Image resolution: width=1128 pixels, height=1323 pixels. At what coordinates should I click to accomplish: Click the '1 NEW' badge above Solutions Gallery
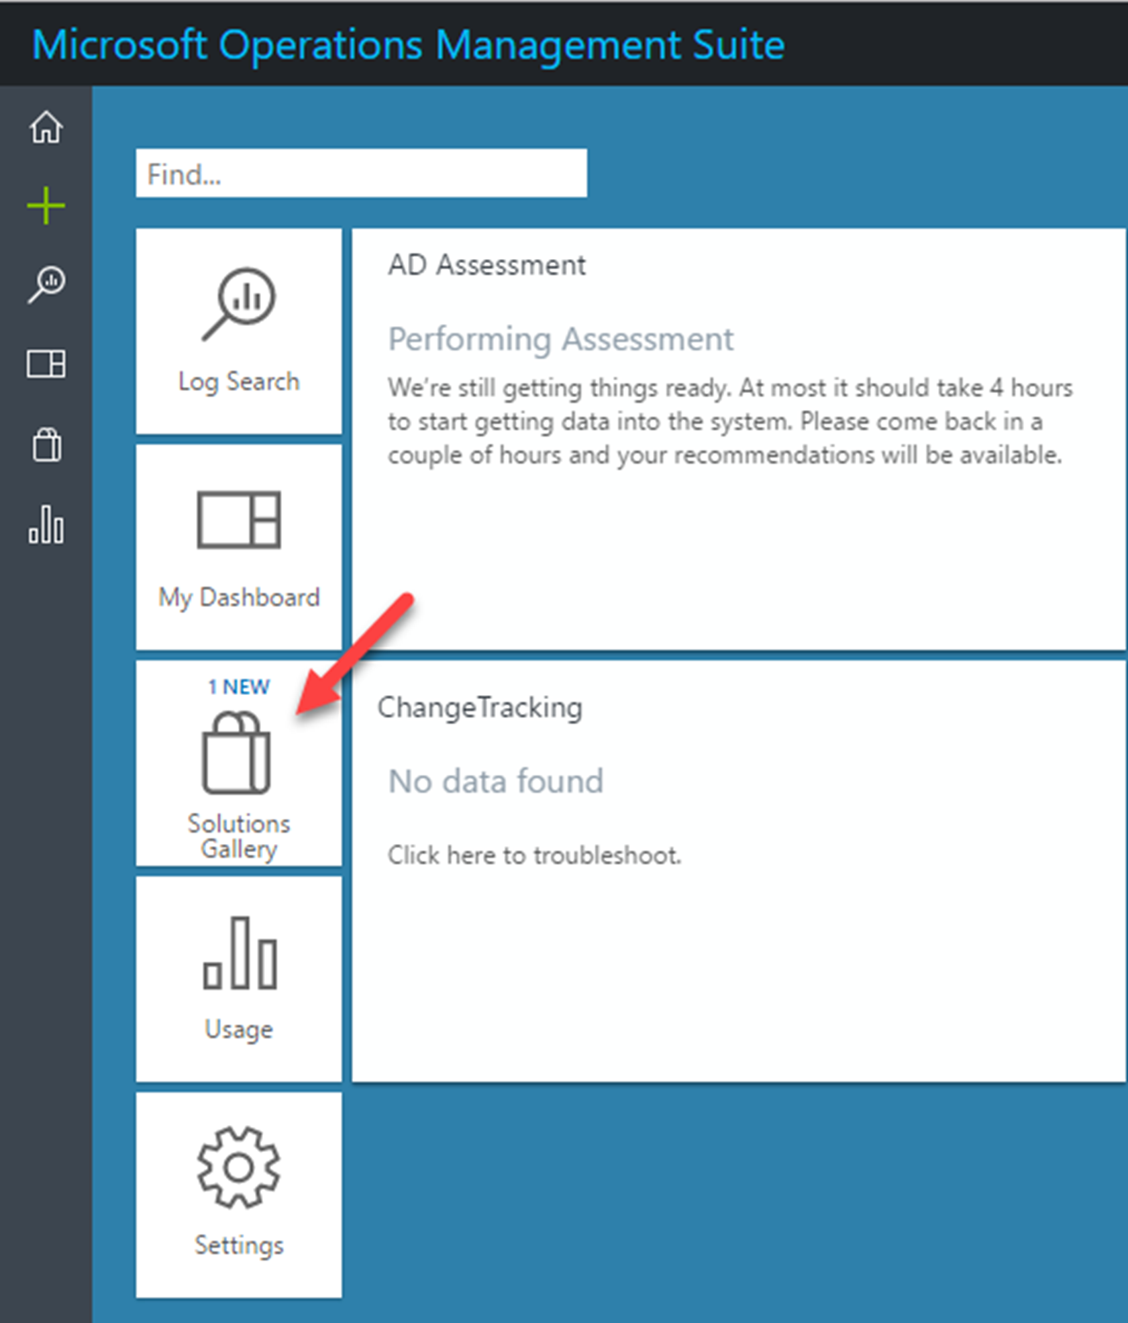click(238, 686)
